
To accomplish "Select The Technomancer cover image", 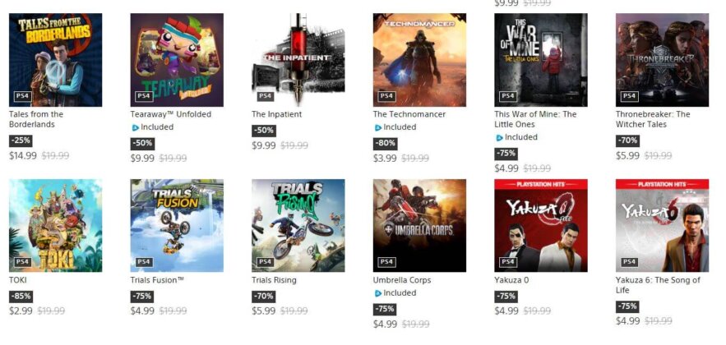I will tap(419, 60).
